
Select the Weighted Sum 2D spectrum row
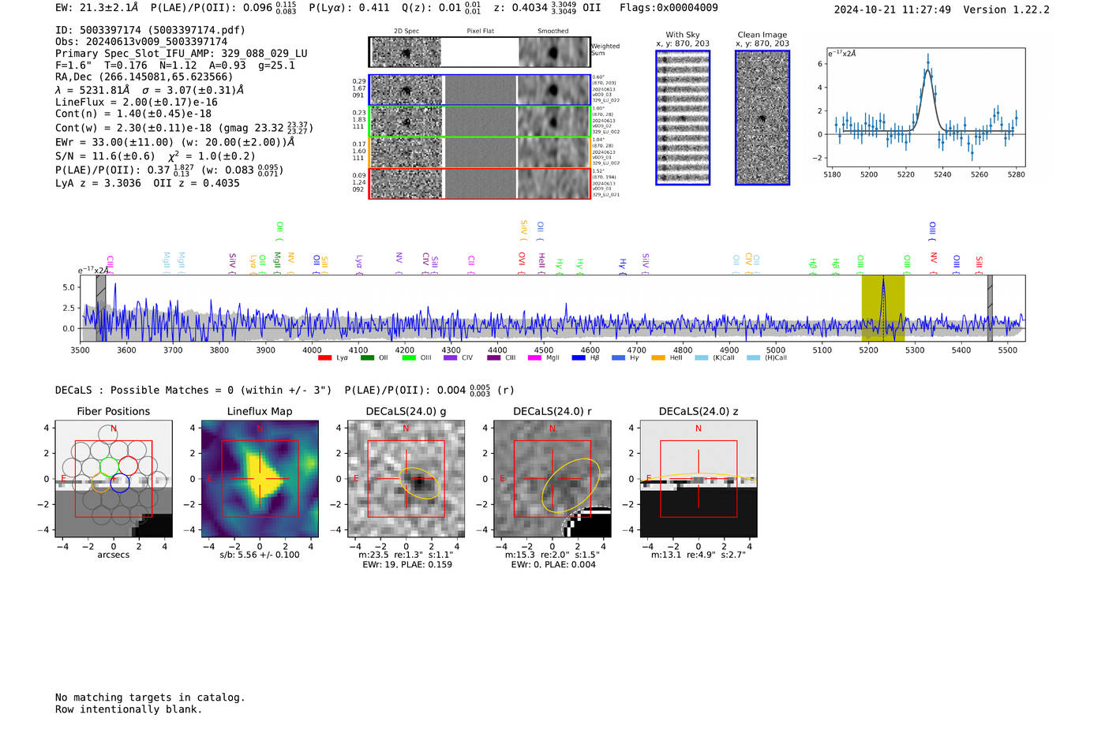[480, 52]
